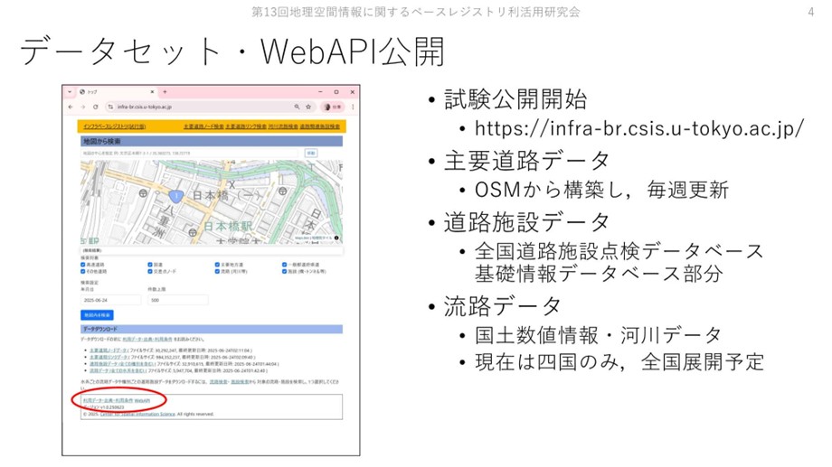832x467 pixels.
Task: Uncheck the 高速道路 checkbox
Action: [x=83, y=265]
